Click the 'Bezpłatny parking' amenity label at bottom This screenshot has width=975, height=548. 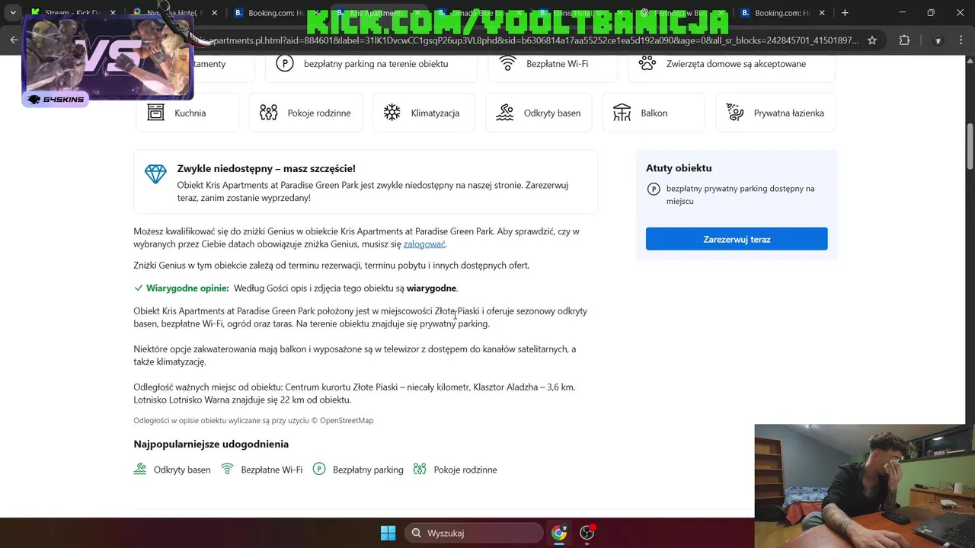click(x=368, y=470)
